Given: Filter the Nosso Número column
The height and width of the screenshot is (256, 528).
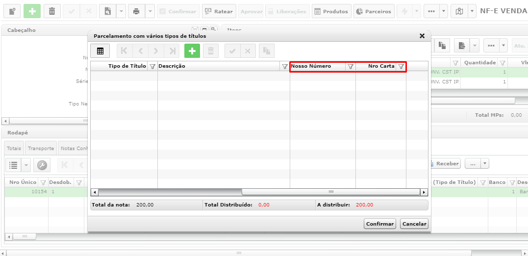Looking at the screenshot, I should coord(350,67).
